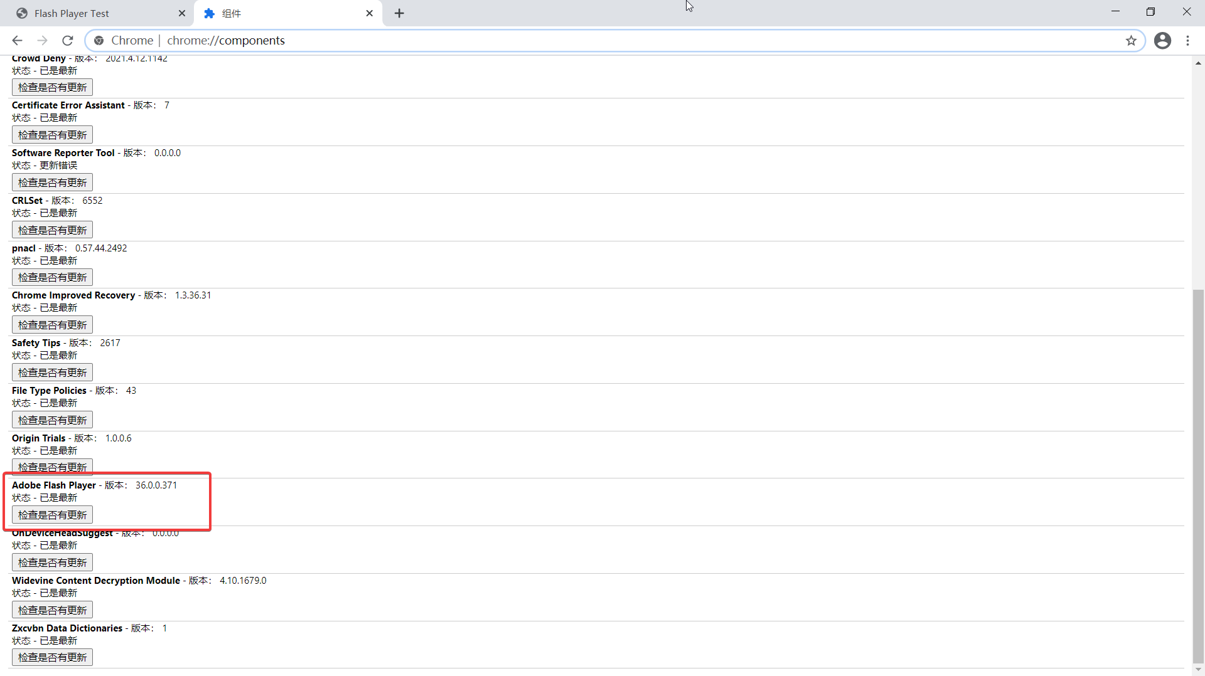Check updates for Software Reporter Tool
This screenshot has width=1205, height=676.
pyautogui.click(x=52, y=182)
